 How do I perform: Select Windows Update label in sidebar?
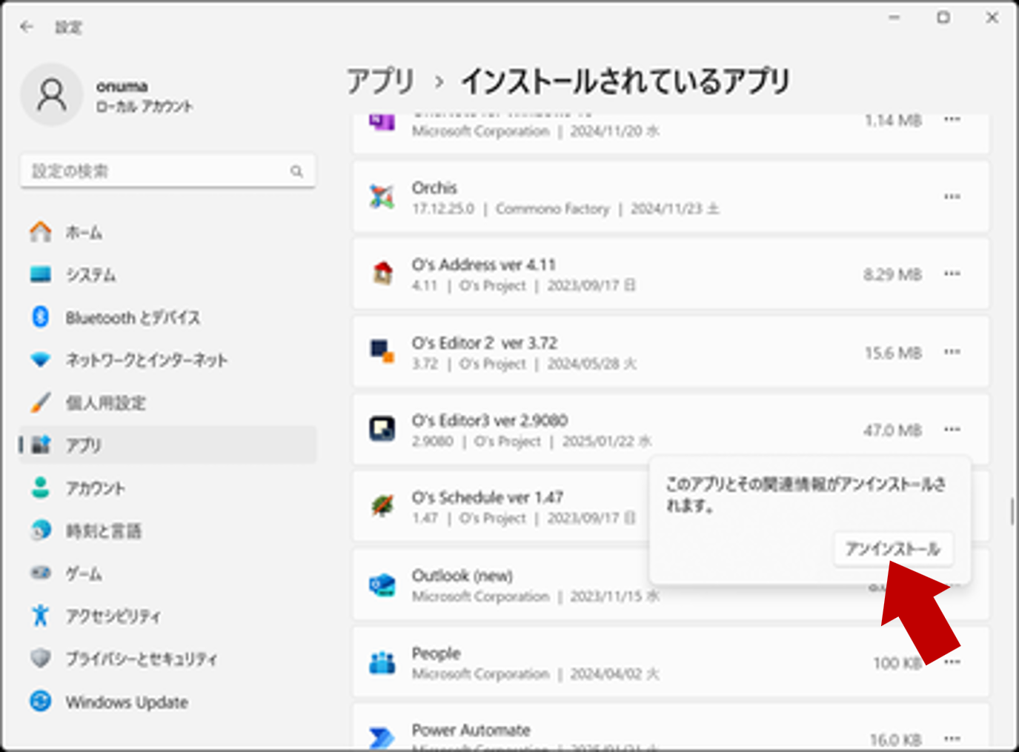127,702
